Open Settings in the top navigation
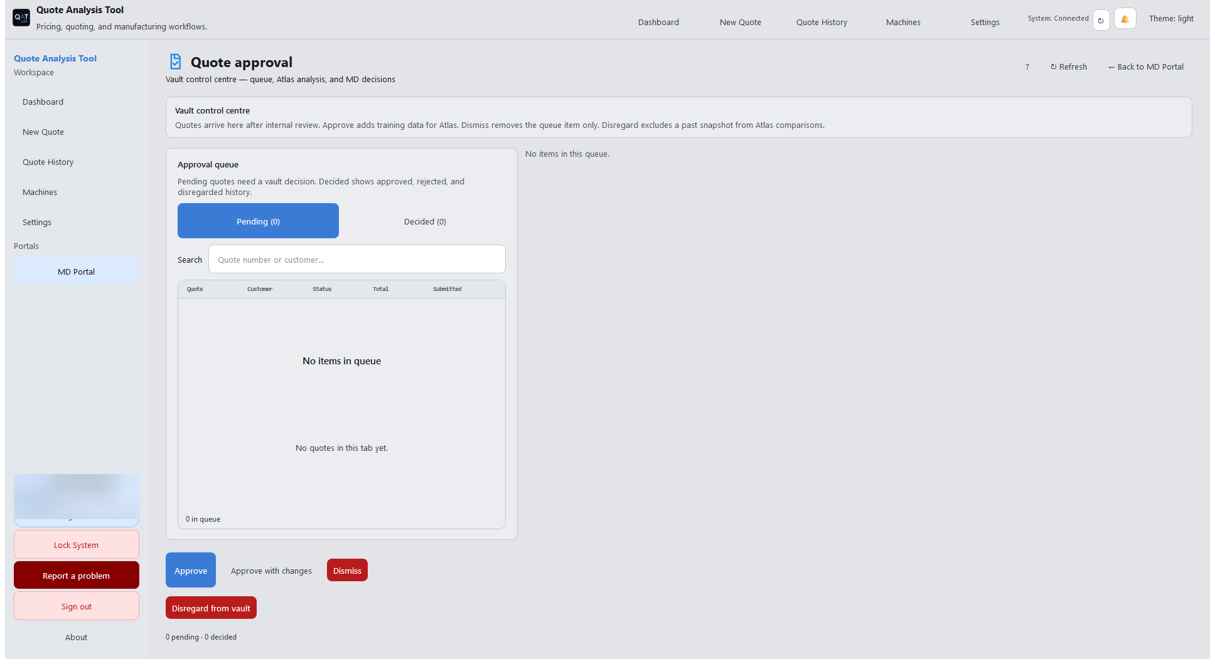 [985, 23]
